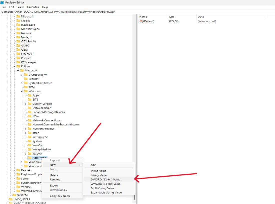Click the SettingSync folder icon
The height and width of the screenshot is (204, 275).
(x=30, y=137)
